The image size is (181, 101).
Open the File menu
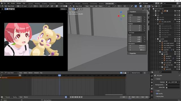pyautogui.click(x=5, y=3)
